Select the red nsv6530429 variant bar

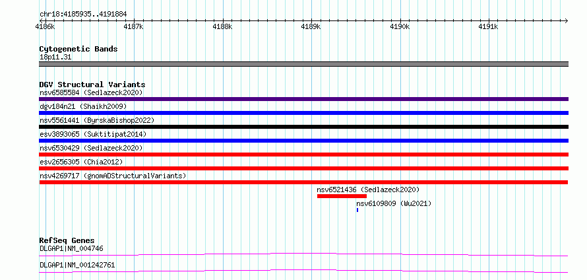click(x=303, y=155)
